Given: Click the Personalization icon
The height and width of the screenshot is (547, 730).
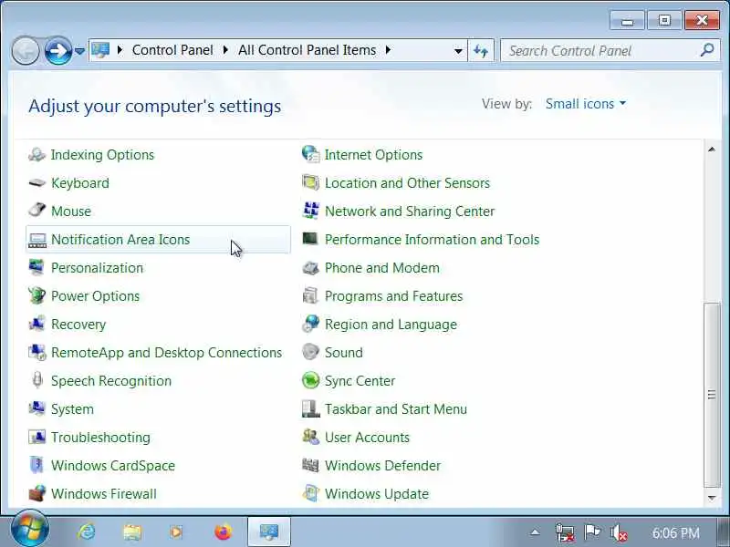Looking at the screenshot, I should (x=36, y=267).
